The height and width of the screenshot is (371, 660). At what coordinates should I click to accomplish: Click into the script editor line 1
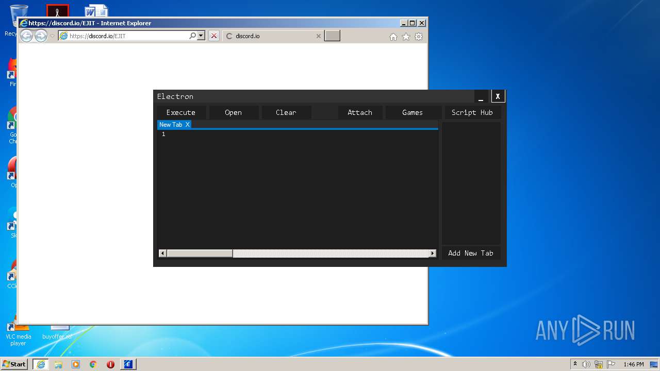pyautogui.click(x=299, y=134)
